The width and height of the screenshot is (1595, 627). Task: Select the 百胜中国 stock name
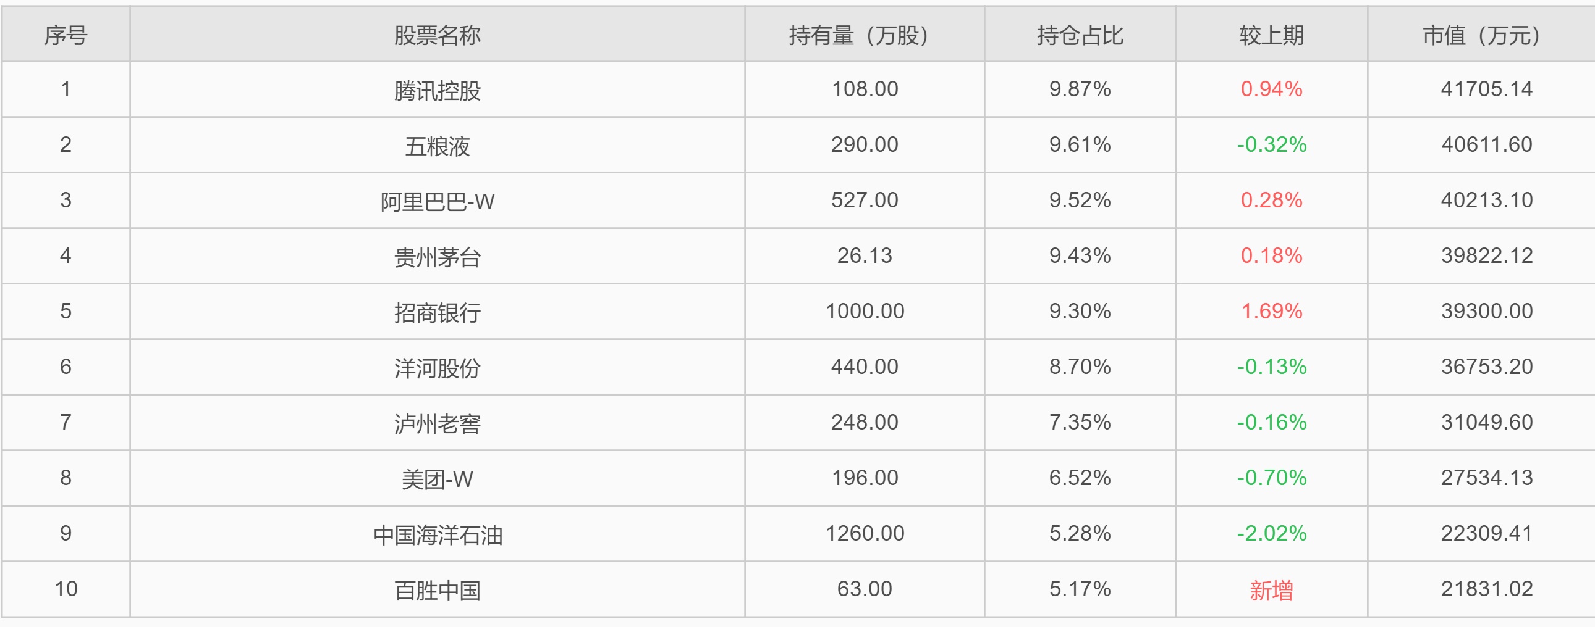pos(437,590)
